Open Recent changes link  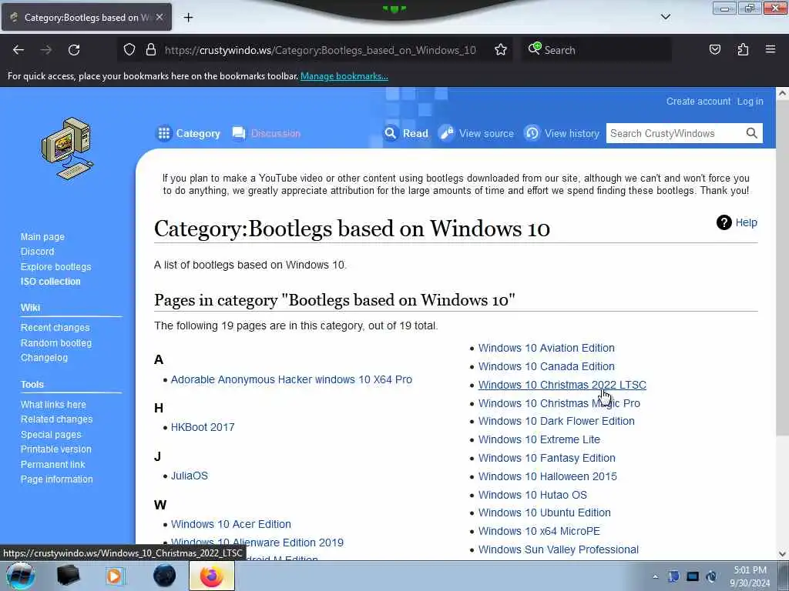(x=55, y=328)
